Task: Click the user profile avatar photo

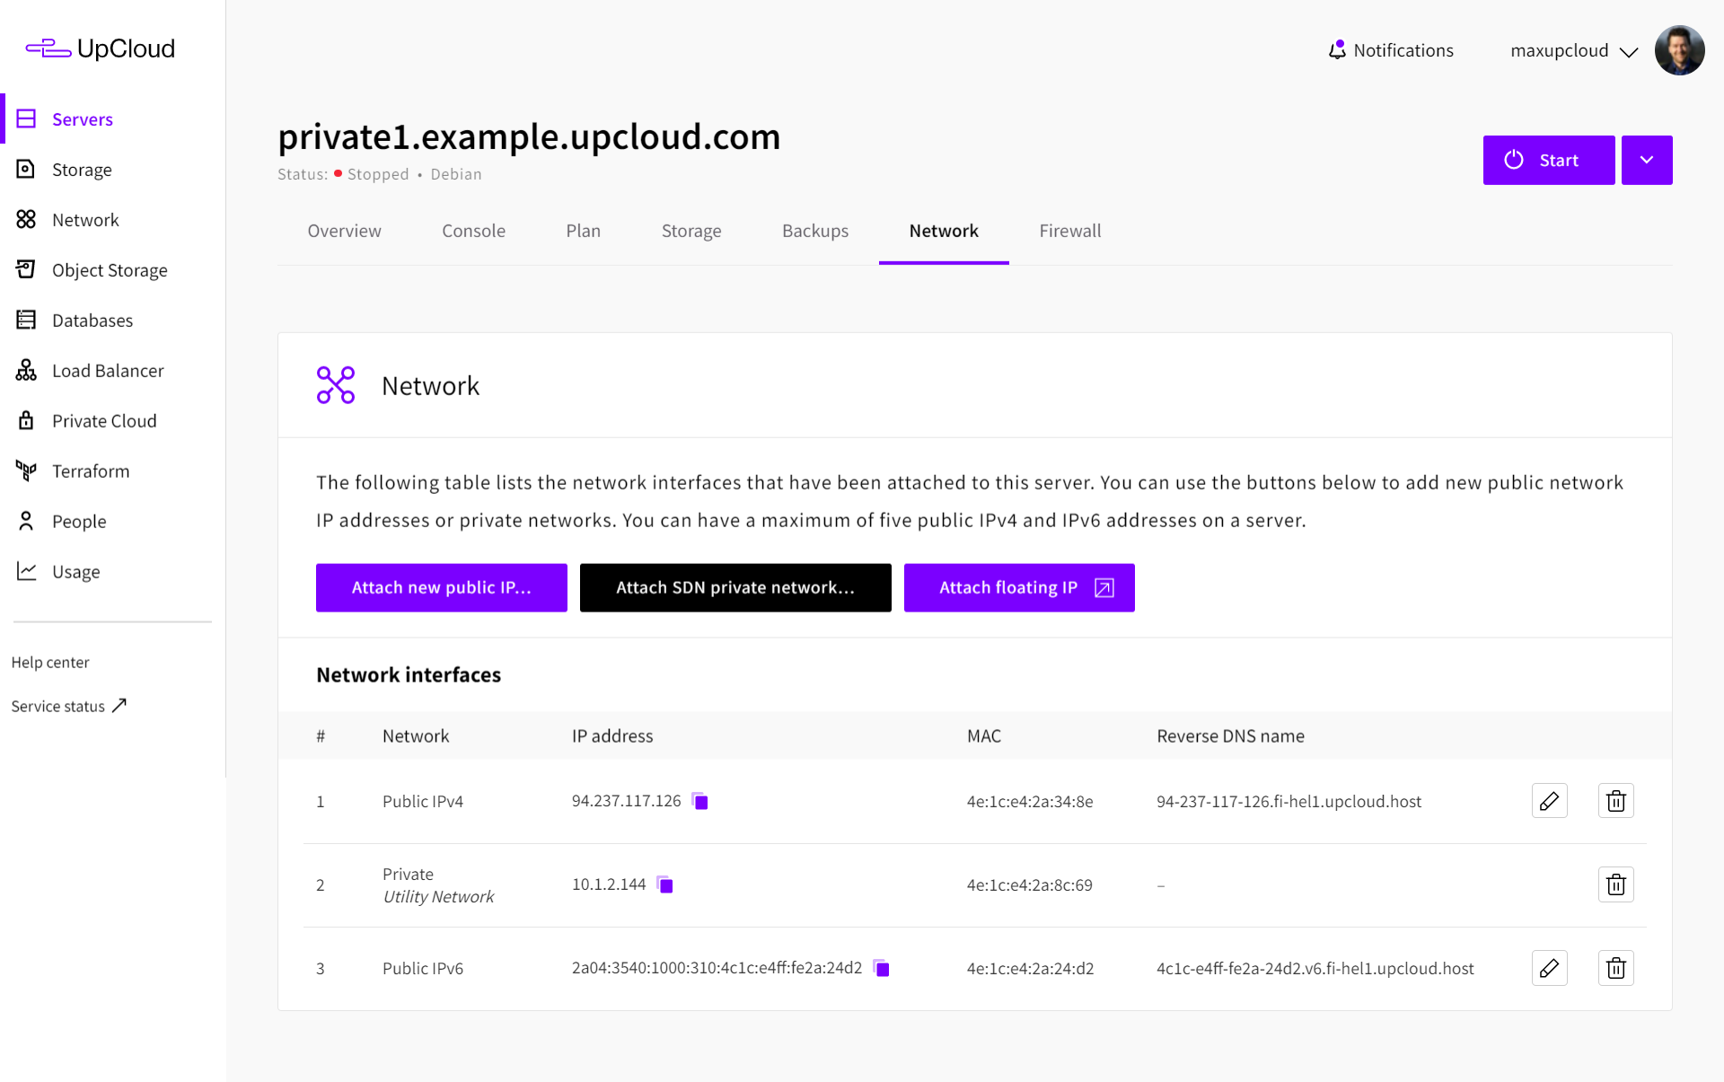Action: coord(1679,50)
